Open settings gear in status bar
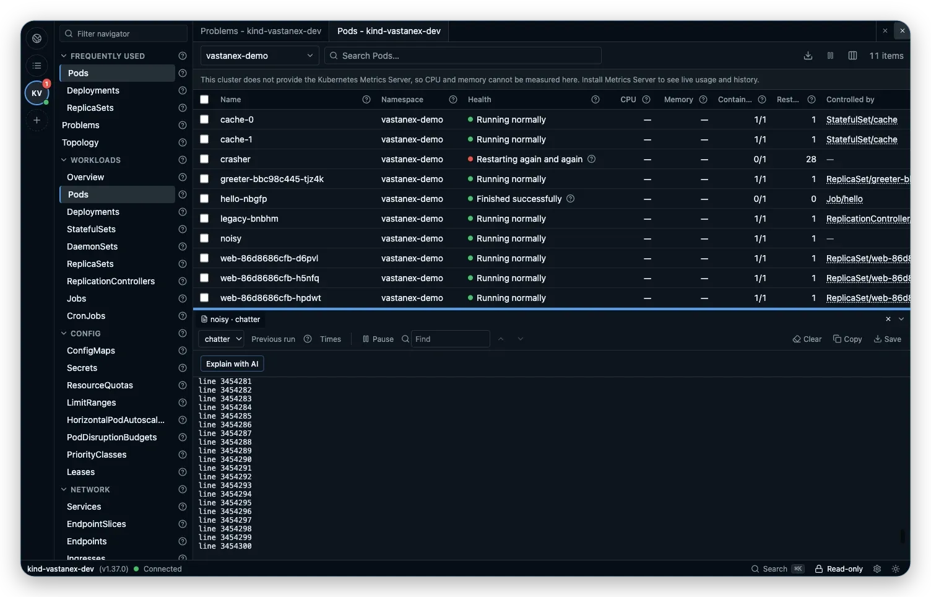This screenshot has width=931, height=597. coord(877,569)
